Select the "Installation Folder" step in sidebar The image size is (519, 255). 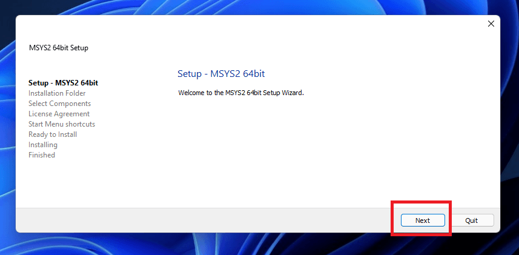click(57, 93)
